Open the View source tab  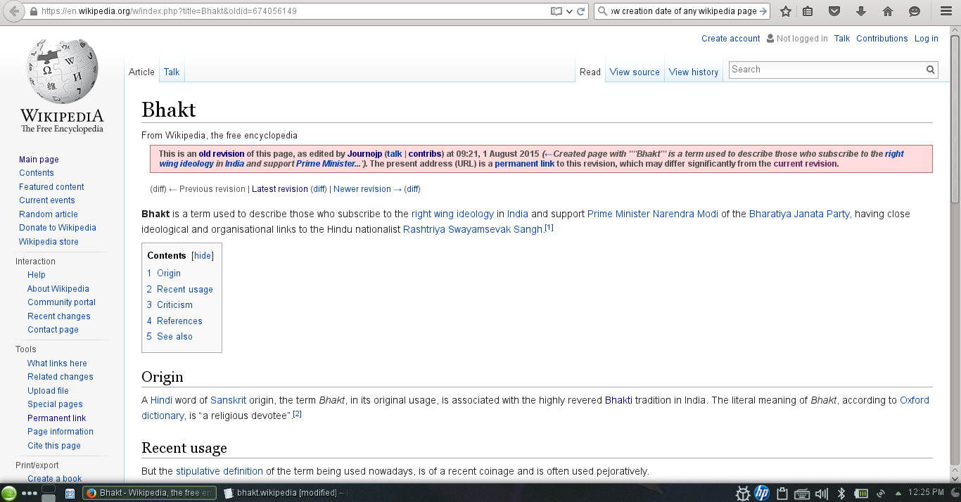pyautogui.click(x=635, y=72)
